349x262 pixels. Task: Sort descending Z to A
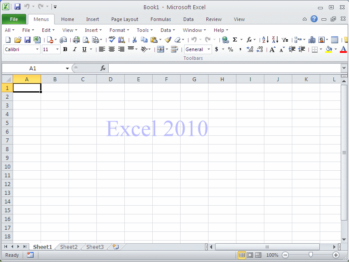(x=275, y=40)
